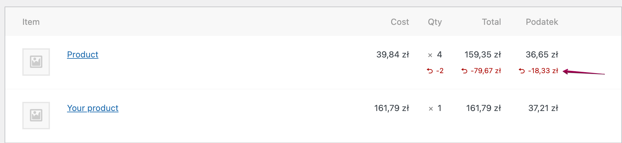The image size is (622, 143).
Task: Click the Qty column header
Action: pyautogui.click(x=435, y=22)
